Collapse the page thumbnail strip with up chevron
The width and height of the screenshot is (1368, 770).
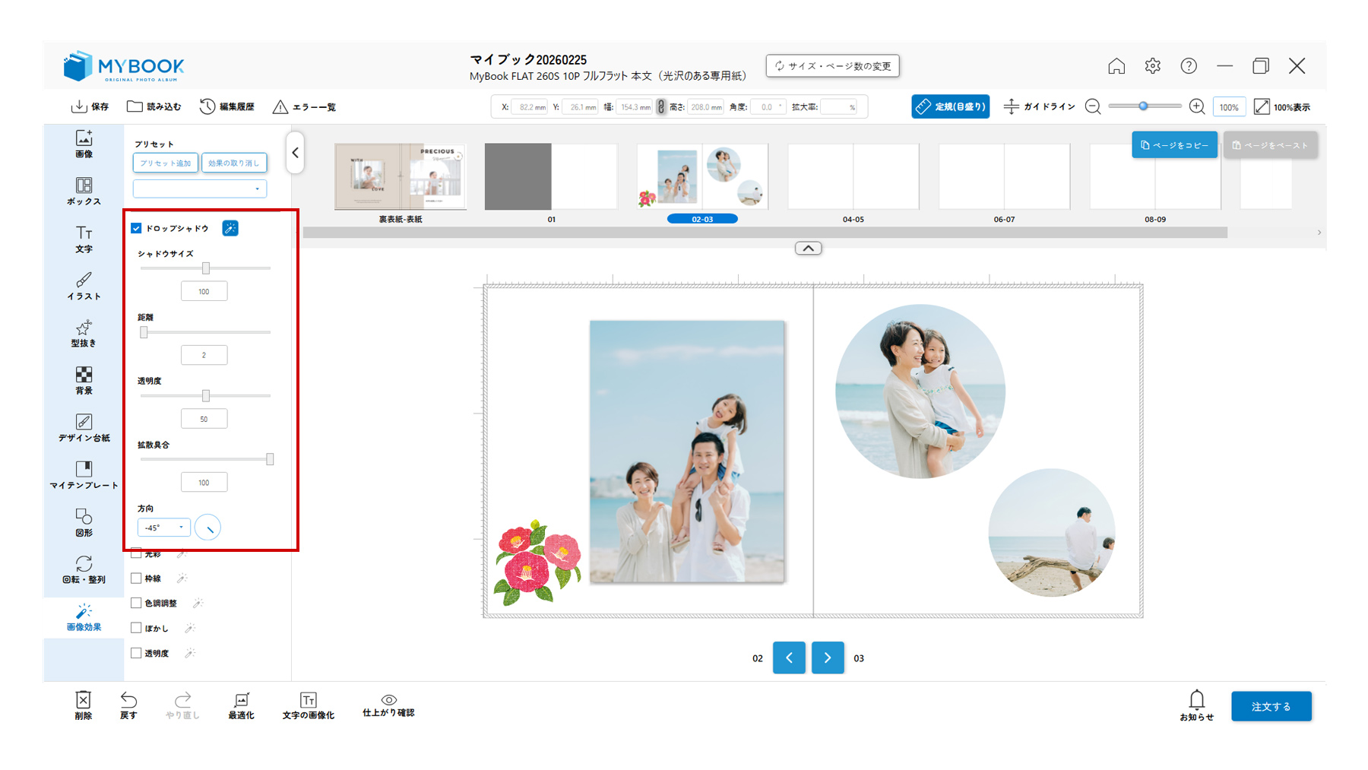(808, 249)
